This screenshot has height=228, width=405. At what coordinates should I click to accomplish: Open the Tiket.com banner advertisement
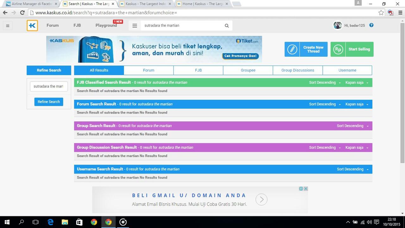[x=154, y=49]
